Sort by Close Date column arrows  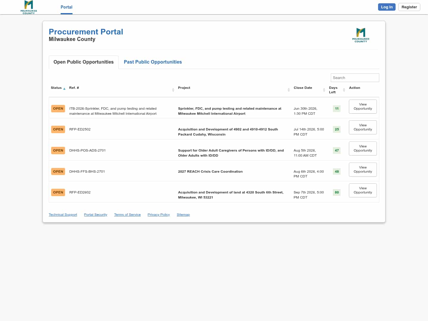324,90
